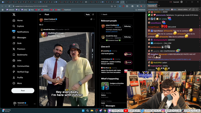Viewport: 201px width, 113px height.
Task: Toggle Following for donald the dove
Action: [x=127, y=37]
